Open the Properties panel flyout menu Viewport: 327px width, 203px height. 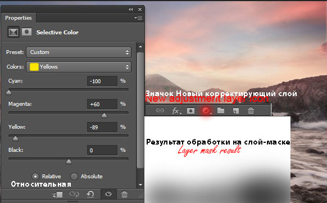(x=138, y=18)
